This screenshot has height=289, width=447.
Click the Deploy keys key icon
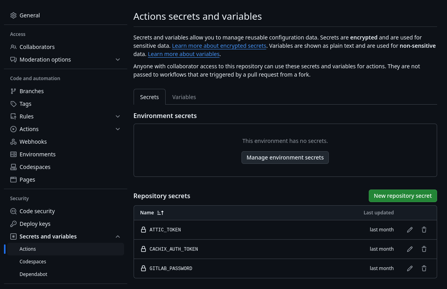[13, 223]
